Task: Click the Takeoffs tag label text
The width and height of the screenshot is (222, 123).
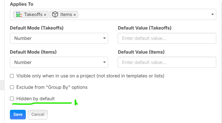Action: coord(33,15)
